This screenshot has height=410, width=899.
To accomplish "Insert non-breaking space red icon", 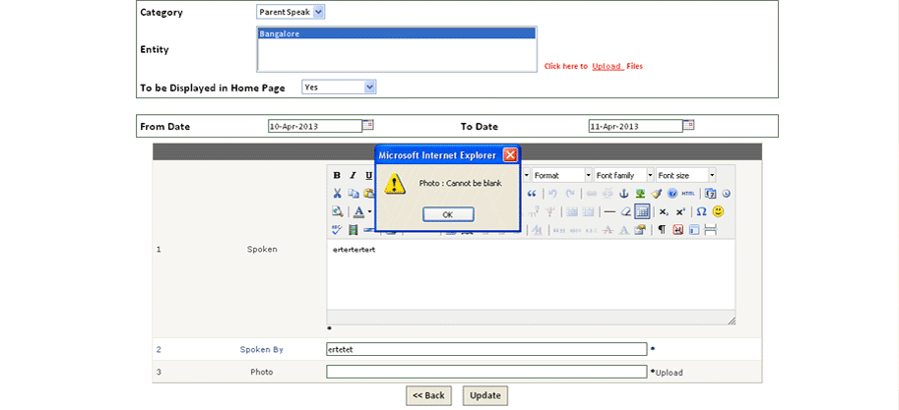I will pos(677,230).
